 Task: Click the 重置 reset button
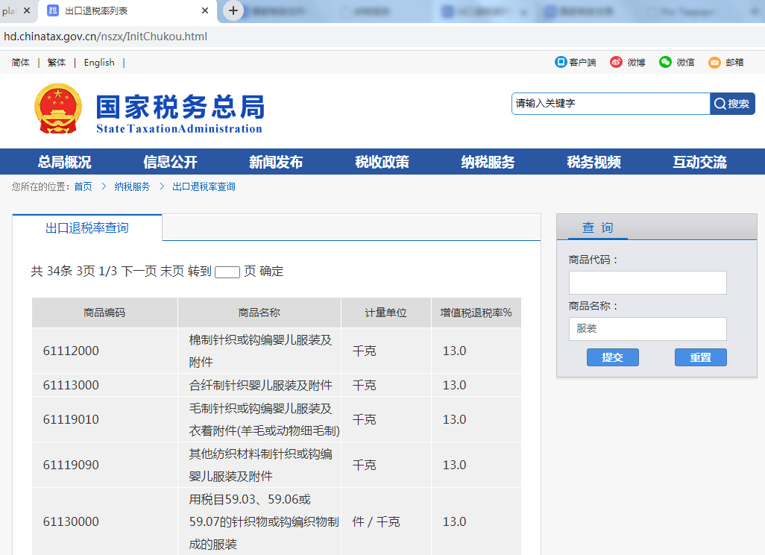click(x=701, y=357)
